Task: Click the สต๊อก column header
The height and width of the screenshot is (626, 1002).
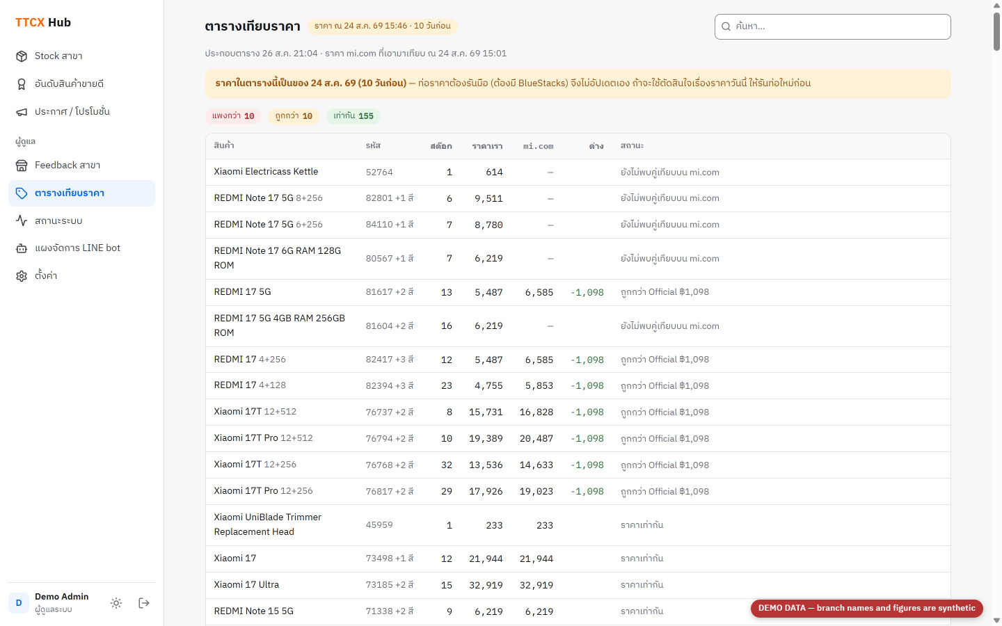Action: (x=441, y=146)
